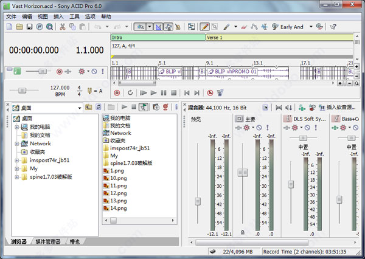This screenshot has height=259, width=365.
Task: Mute the DLS Soft Synth bus
Action: point(308,128)
